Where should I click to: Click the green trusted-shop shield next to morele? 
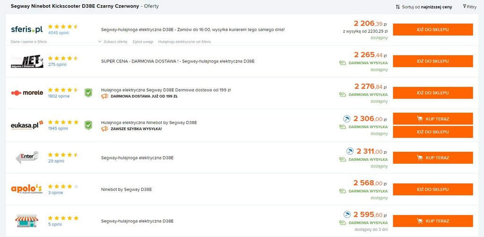88,93
